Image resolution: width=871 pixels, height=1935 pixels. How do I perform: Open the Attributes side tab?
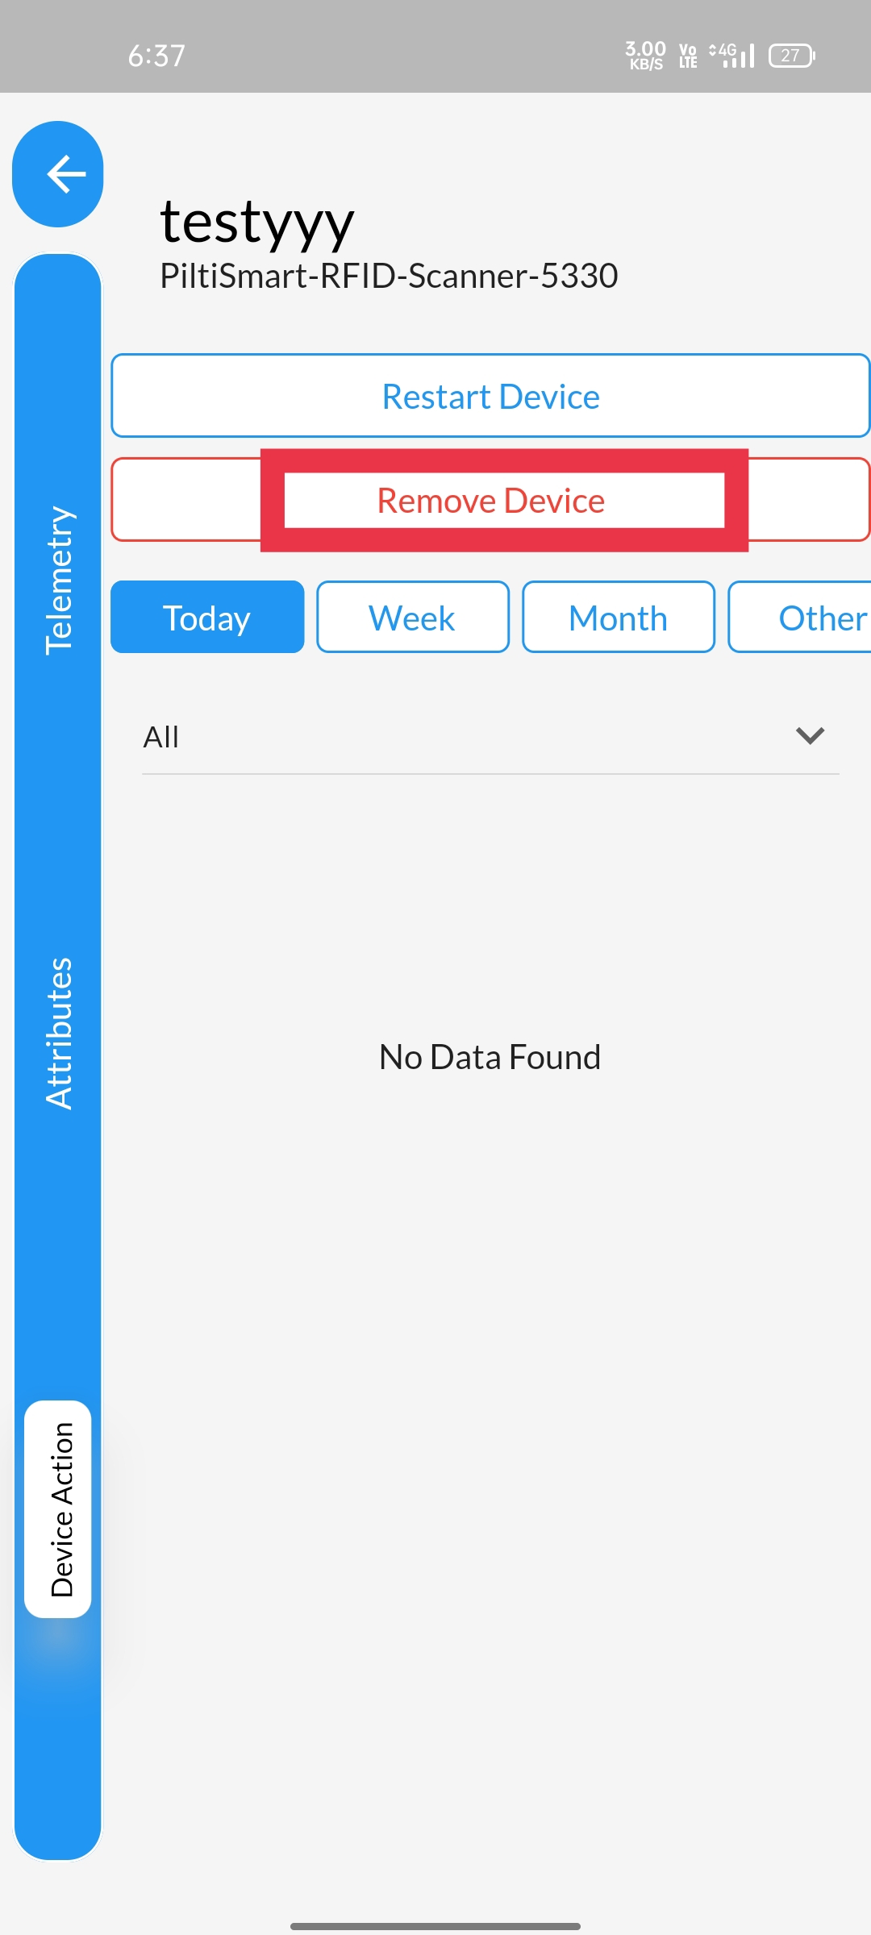click(x=59, y=1034)
